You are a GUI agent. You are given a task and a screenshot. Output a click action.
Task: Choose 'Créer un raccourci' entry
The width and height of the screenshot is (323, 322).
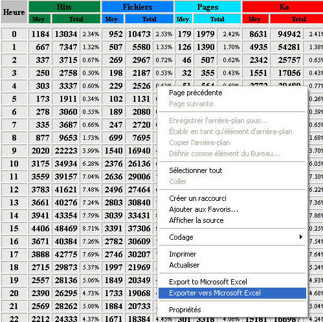232,198
